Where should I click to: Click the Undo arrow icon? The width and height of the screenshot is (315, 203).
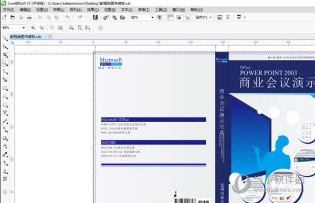[x=68, y=17]
